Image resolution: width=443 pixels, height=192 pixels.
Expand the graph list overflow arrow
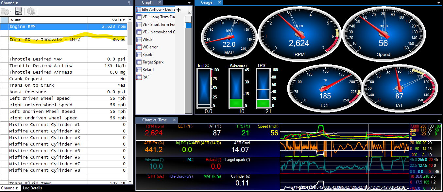tap(190, 12)
